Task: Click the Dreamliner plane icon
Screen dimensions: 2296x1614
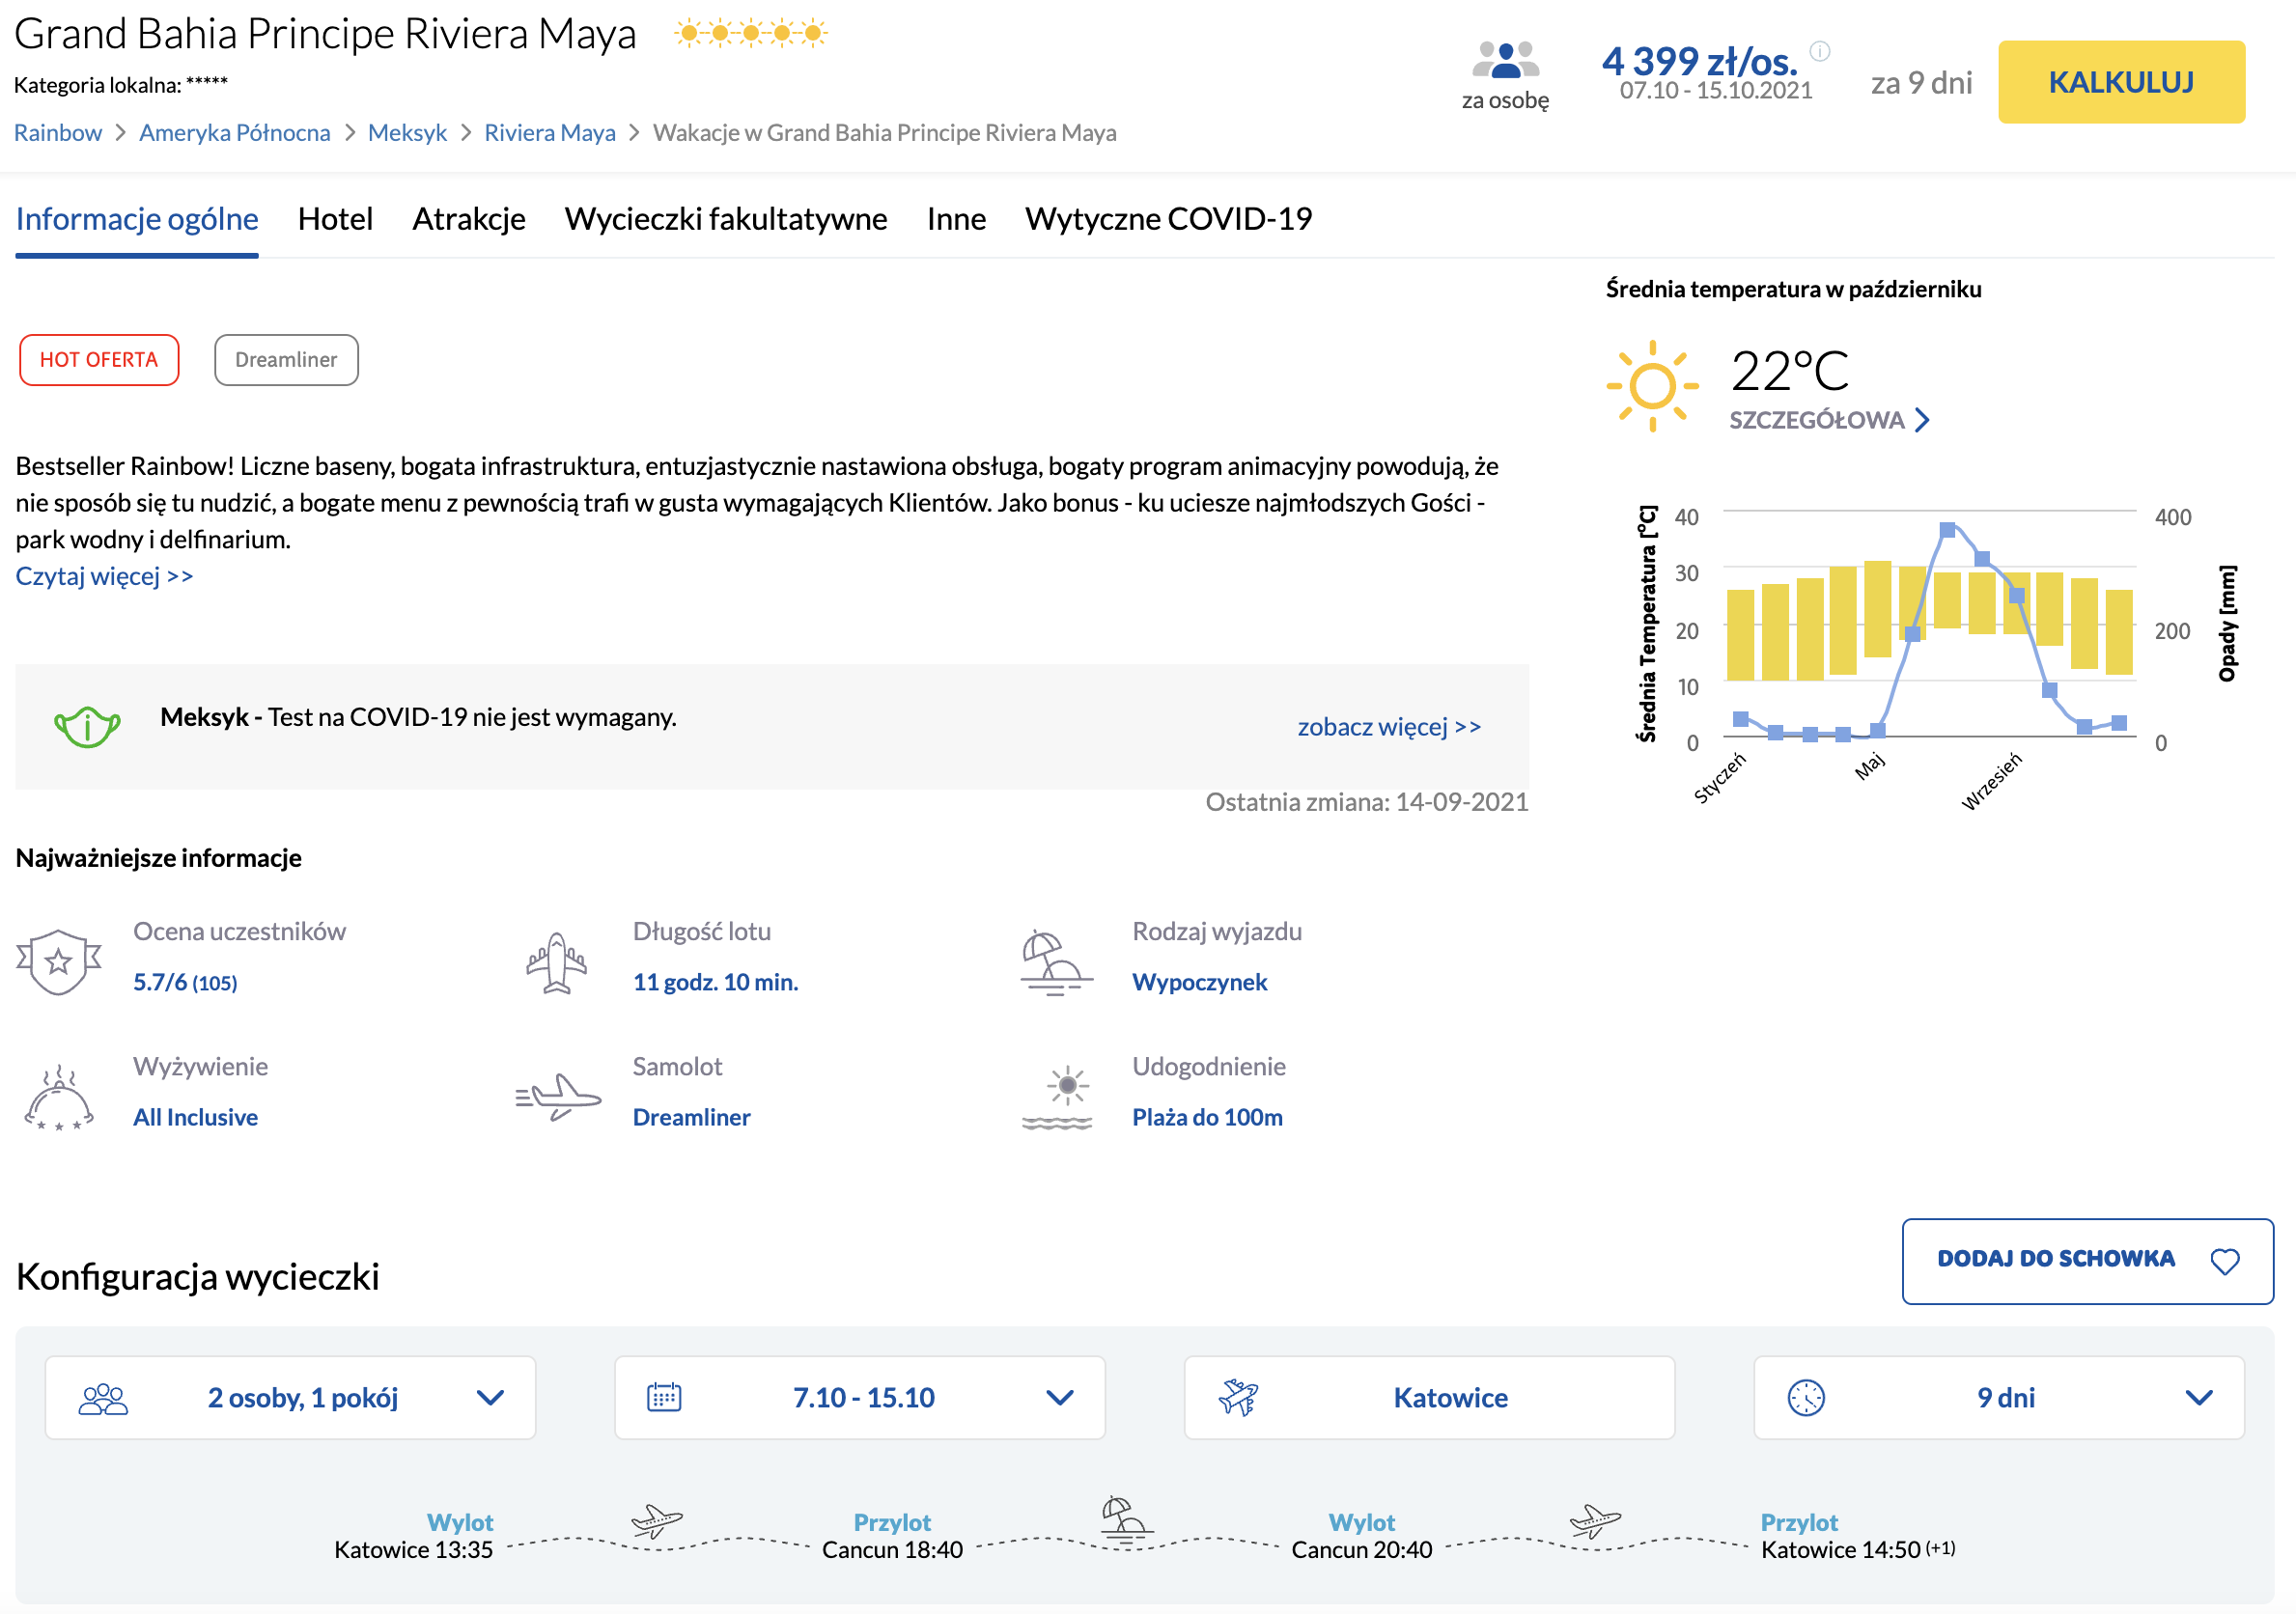Action: coord(558,1097)
